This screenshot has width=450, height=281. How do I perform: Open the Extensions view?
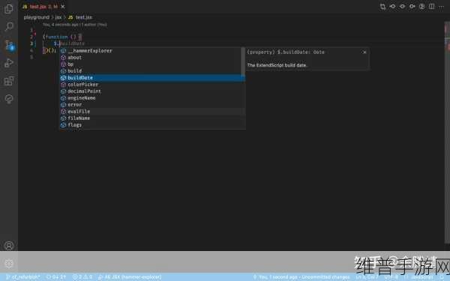[9, 81]
